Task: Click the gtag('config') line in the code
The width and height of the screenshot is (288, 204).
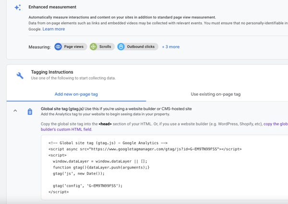Action: [x=88, y=186]
